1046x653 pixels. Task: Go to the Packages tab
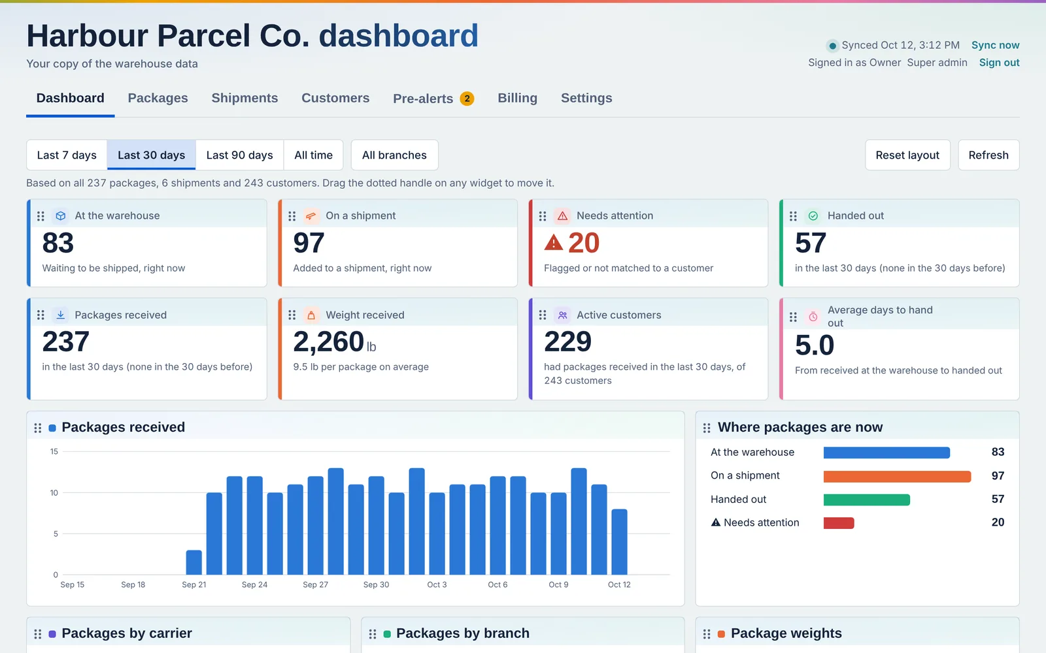pyautogui.click(x=158, y=98)
